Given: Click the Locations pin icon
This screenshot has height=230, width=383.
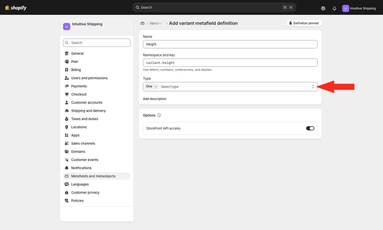Looking at the screenshot, I should pos(66,127).
